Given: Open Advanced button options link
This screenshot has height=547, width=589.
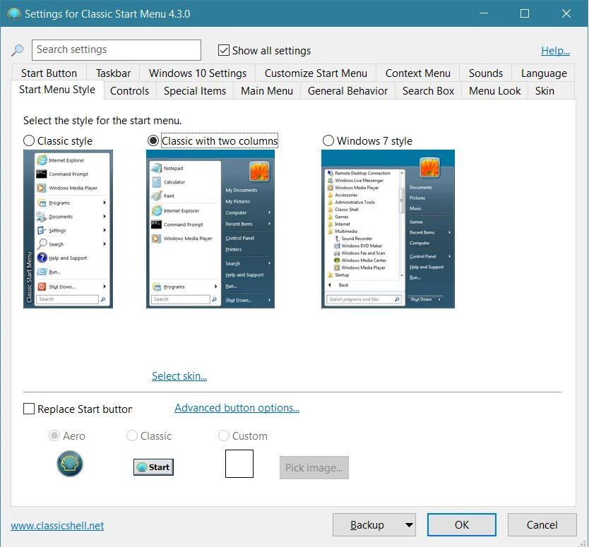Looking at the screenshot, I should pyautogui.click(x=237, y=408).
